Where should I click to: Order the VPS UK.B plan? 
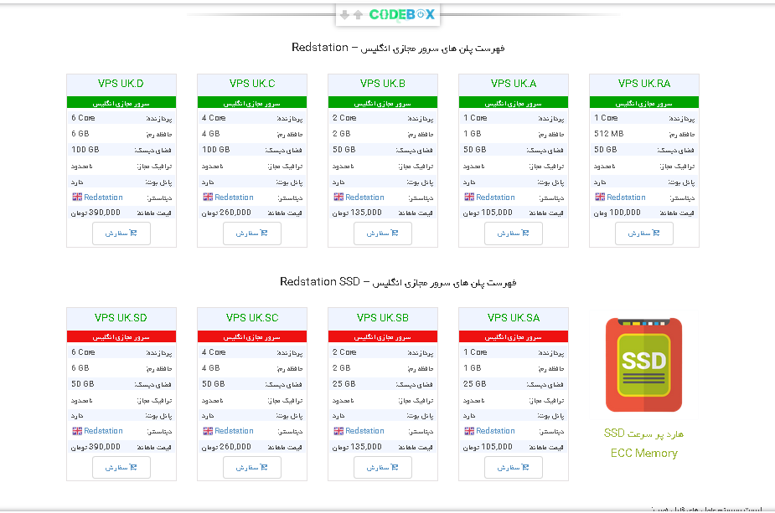point(383,233)
